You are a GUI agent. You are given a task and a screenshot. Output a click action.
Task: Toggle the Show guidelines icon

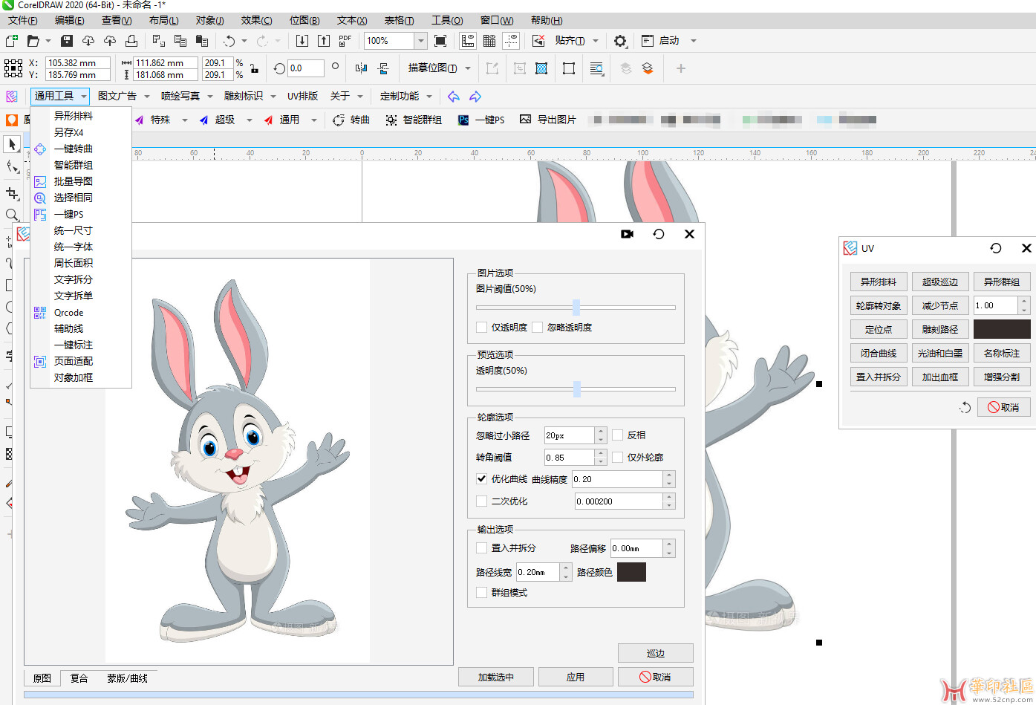coord(511,41)
